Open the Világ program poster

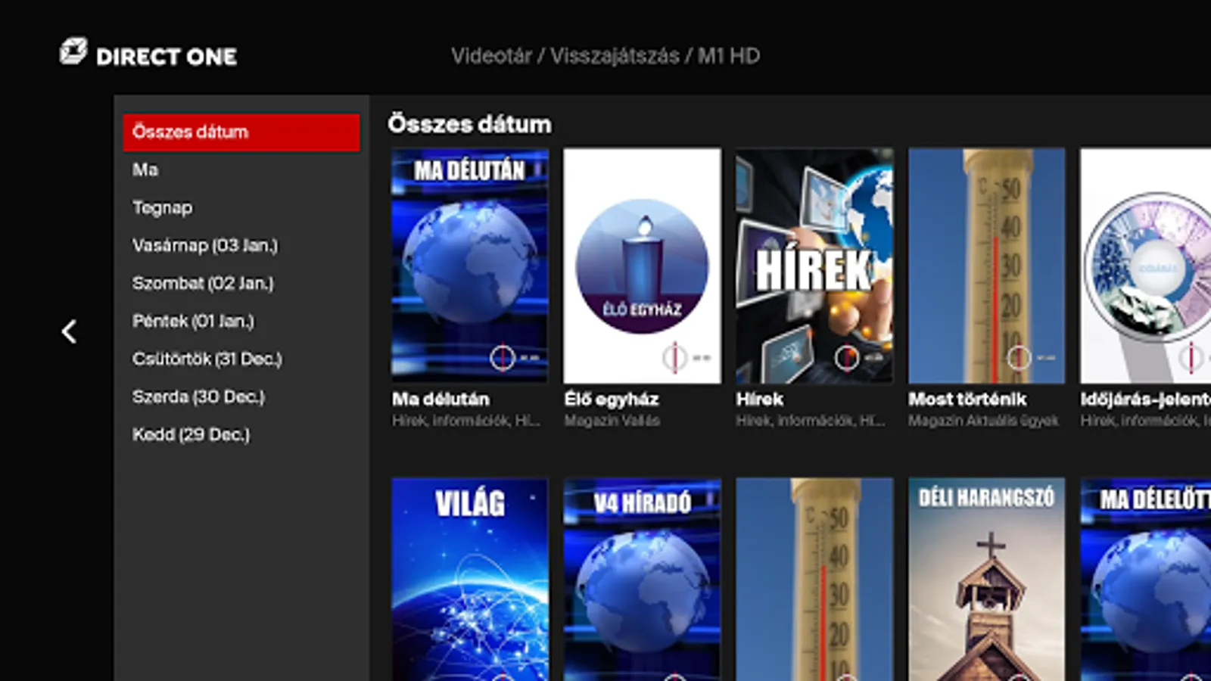[x=470, y=580]
